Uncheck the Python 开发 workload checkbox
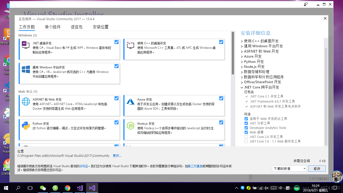 (117, 122)
